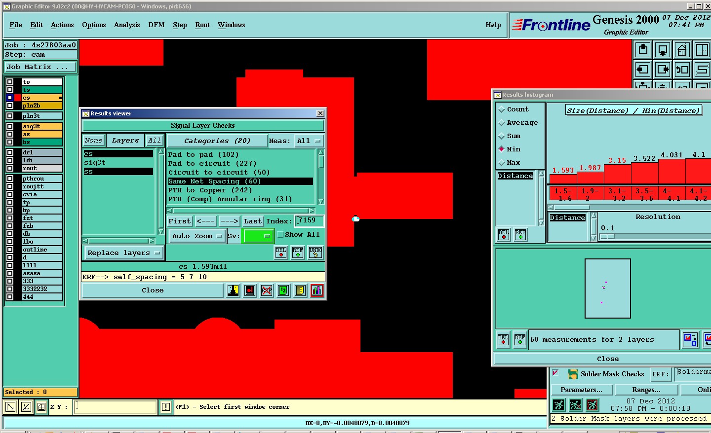Click the red dot display icon near Close

[250, 290]
